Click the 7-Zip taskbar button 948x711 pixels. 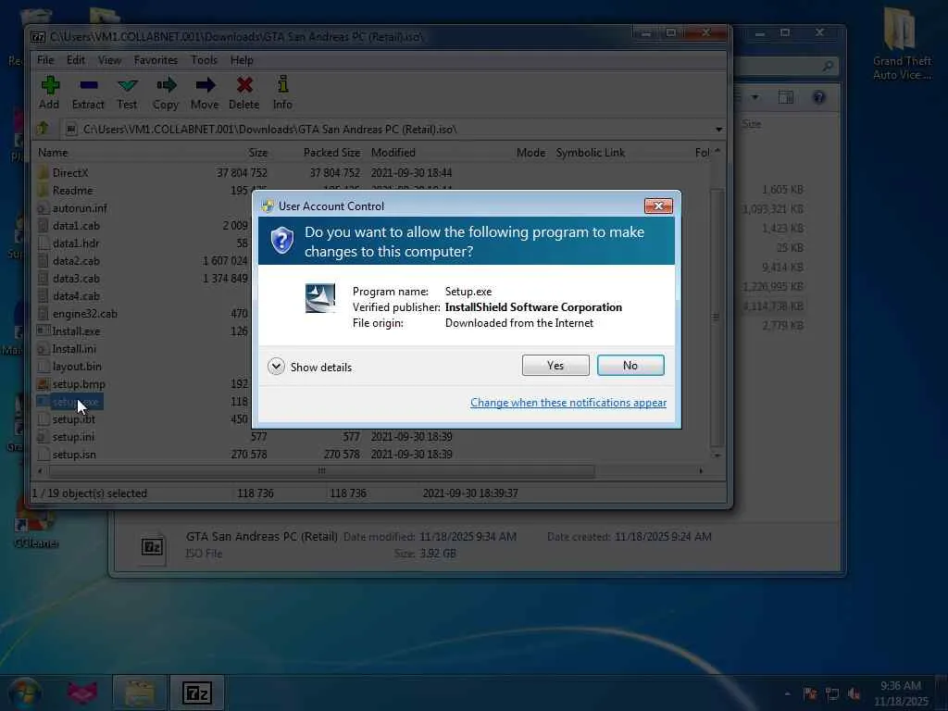point(196,692)
